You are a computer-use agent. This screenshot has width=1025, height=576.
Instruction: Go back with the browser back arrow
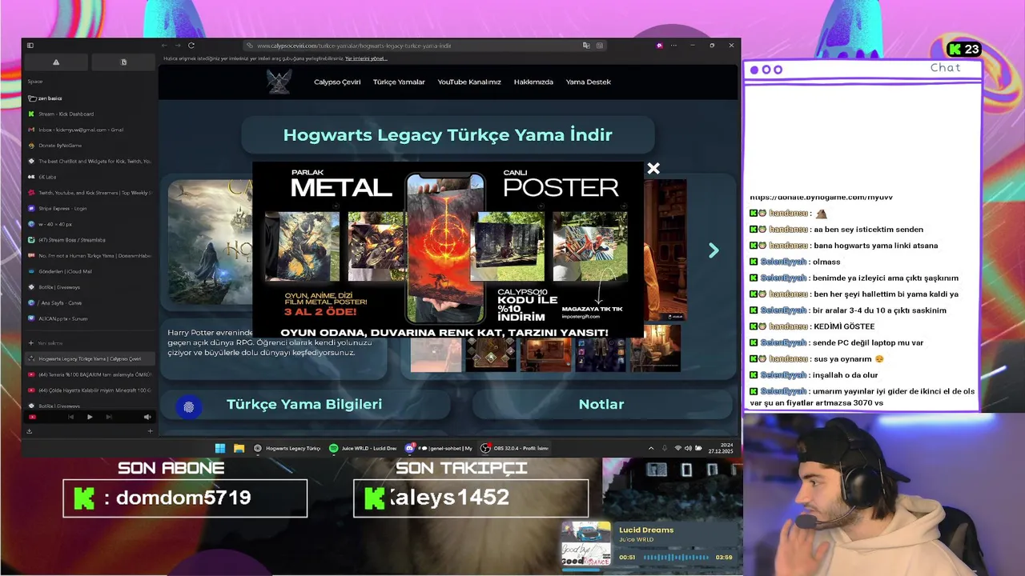click(x=164, y=46)
